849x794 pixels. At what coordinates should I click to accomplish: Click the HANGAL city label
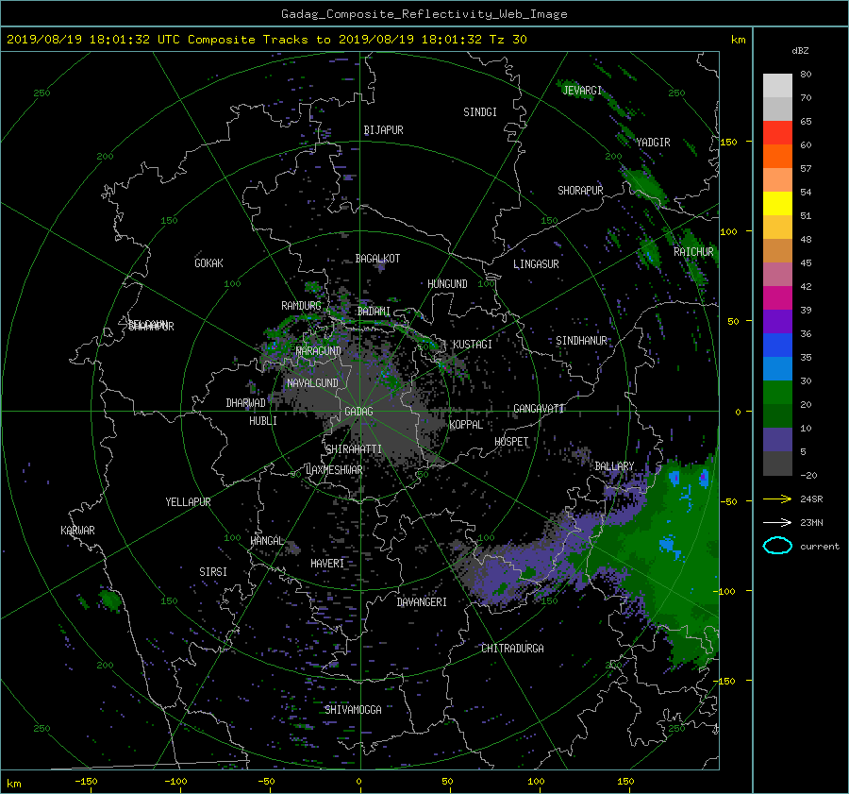tap(267, 540)
